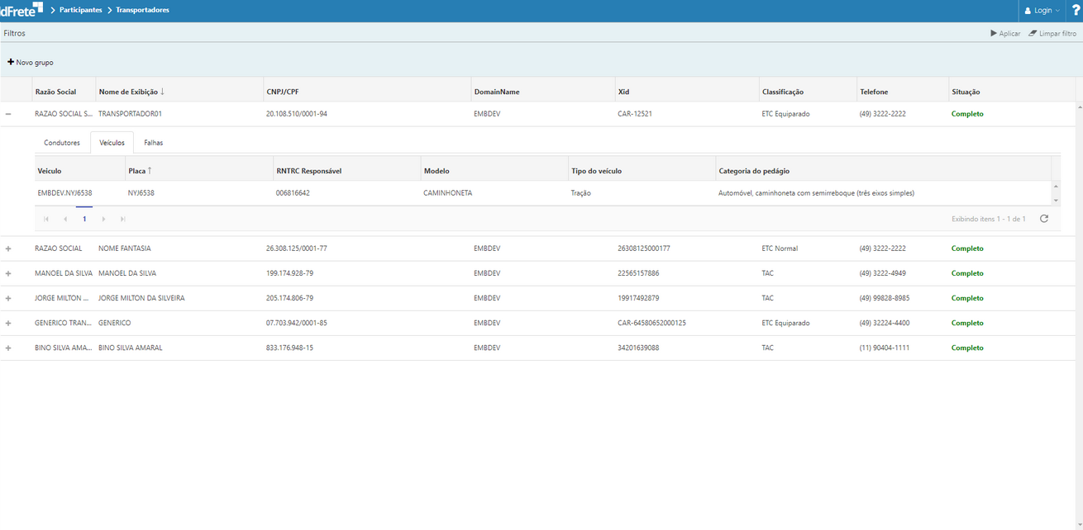Switch to the Condutores tab
Image resolution: width=1083 pixels, height=530 pixels.
pos(62,143)
